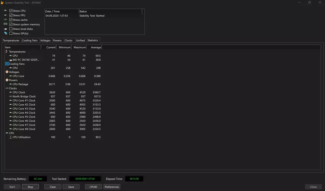Click the orange Powers group icon
Viewport: 325px width, 191px height.
pos(7,80)
